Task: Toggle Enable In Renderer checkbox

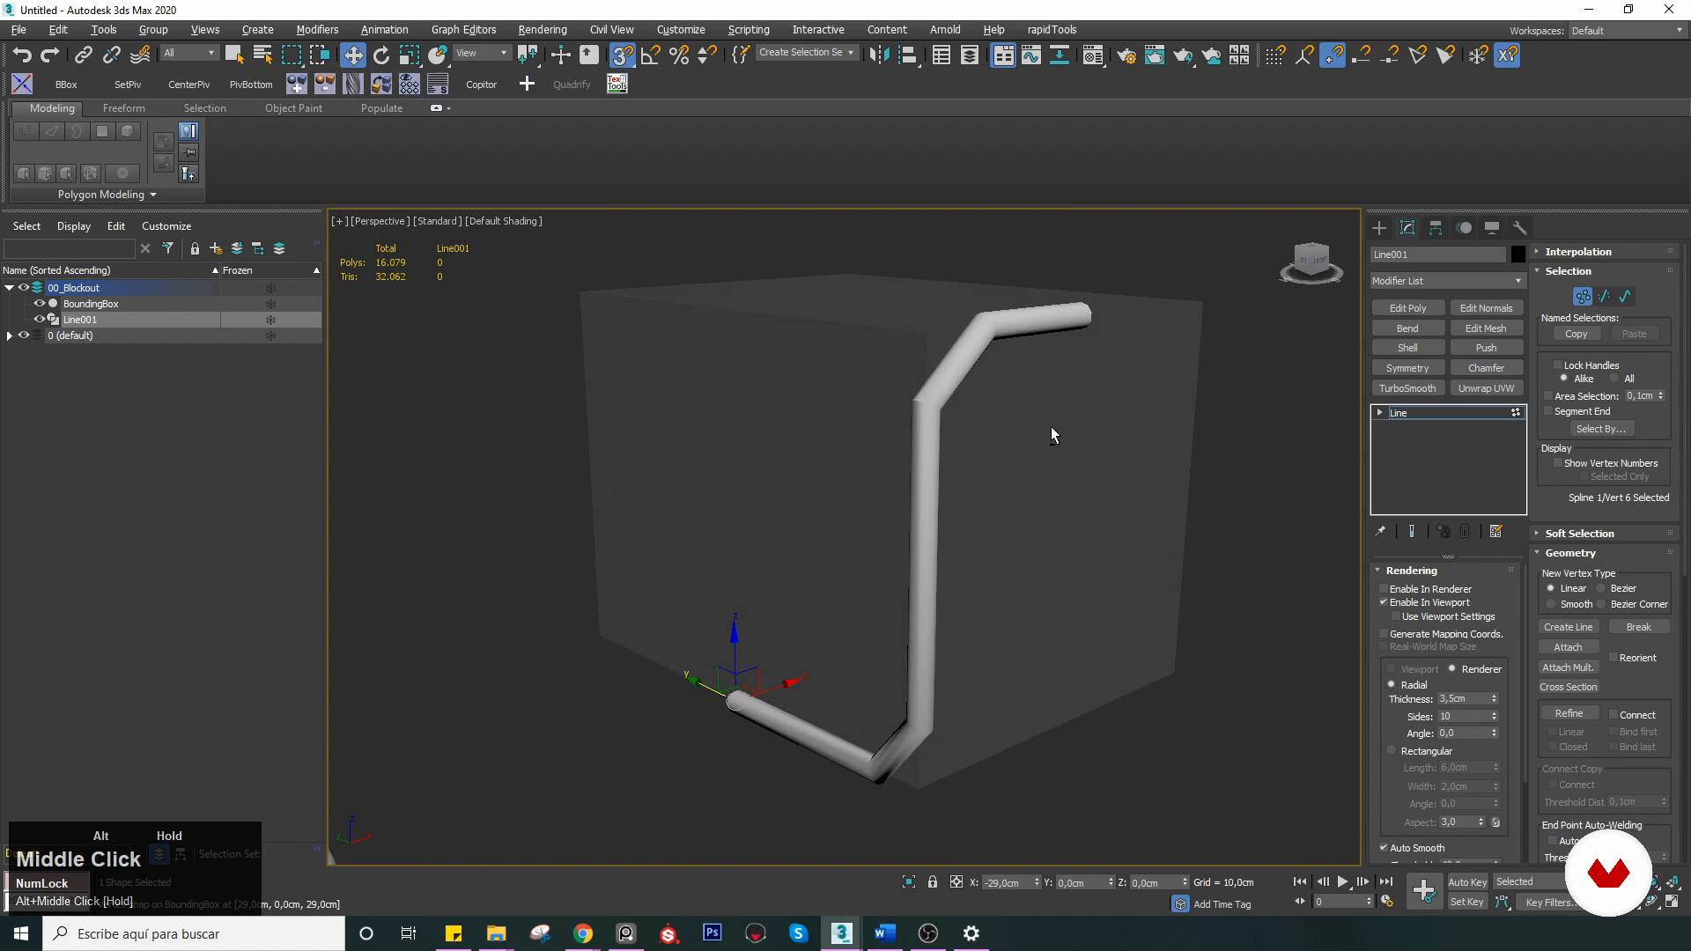Action: click(1384, 589)
